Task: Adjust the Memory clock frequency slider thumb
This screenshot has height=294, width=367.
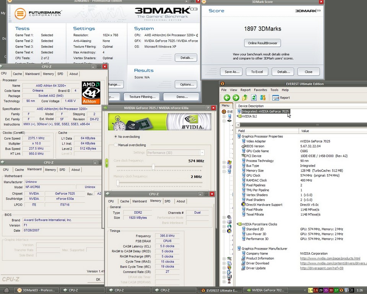Action: [x=118, y=182]
